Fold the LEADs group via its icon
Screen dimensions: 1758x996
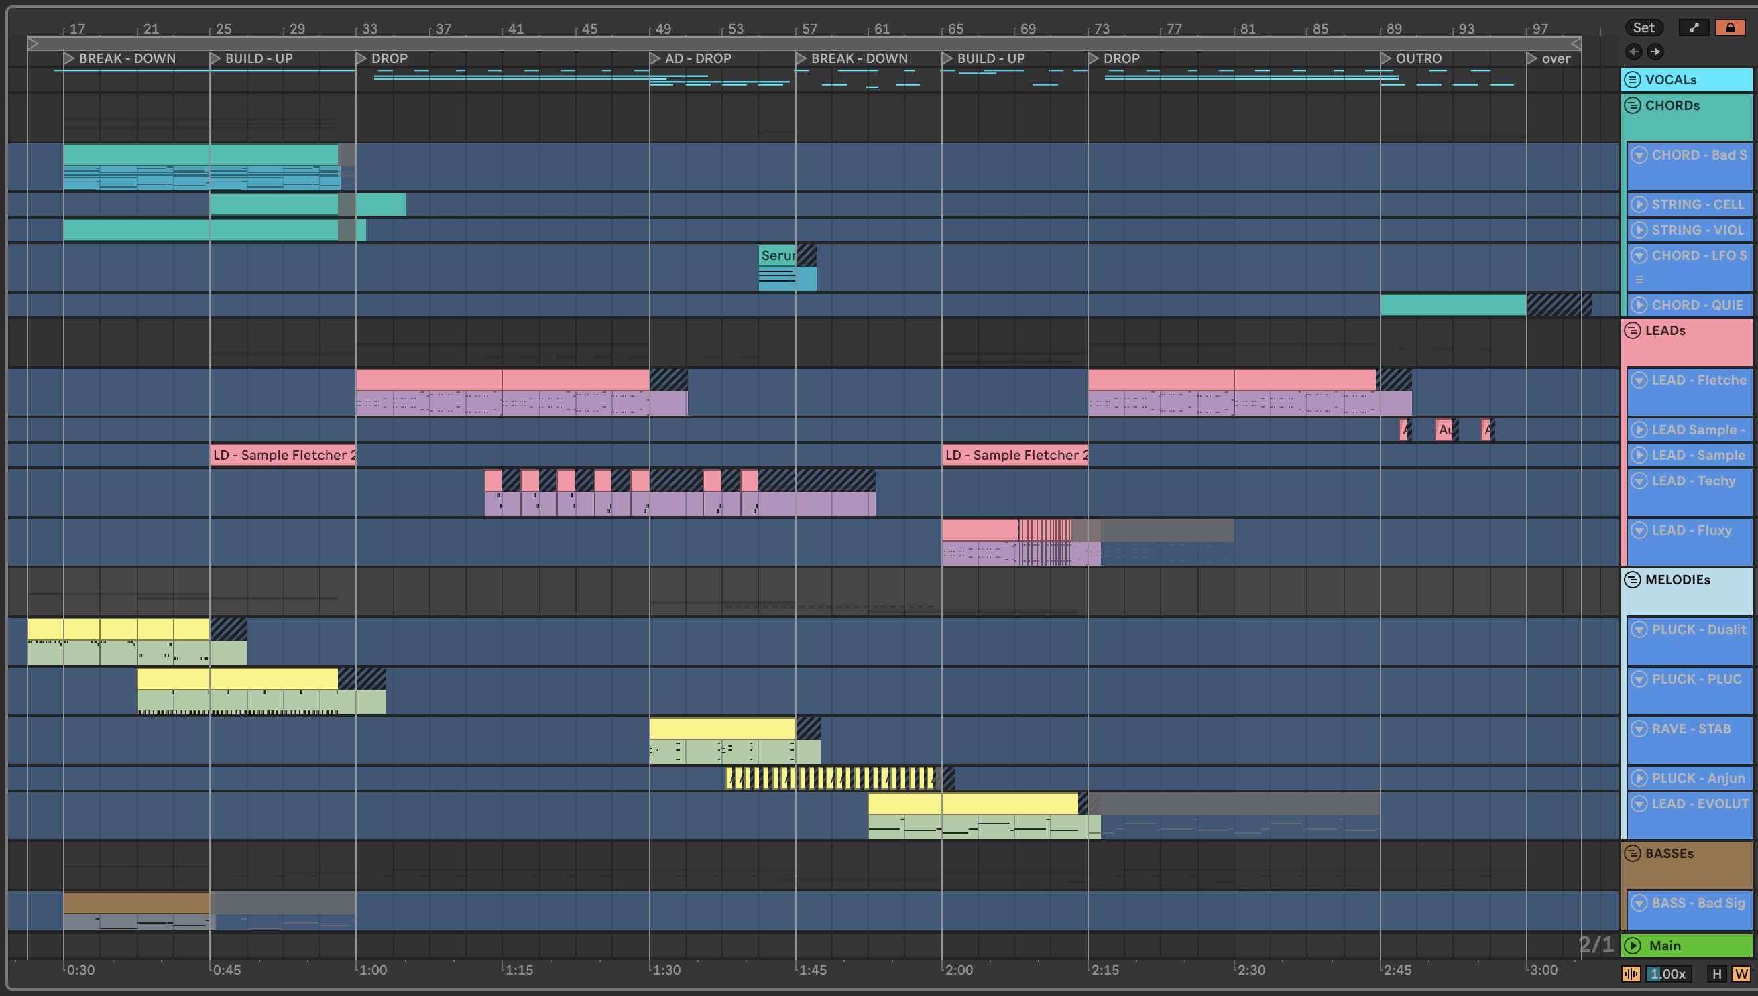point(1633,331)
